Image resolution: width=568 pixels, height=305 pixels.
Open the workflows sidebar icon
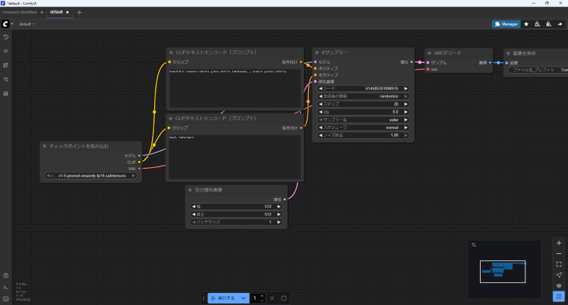click(x=6, y=79)
